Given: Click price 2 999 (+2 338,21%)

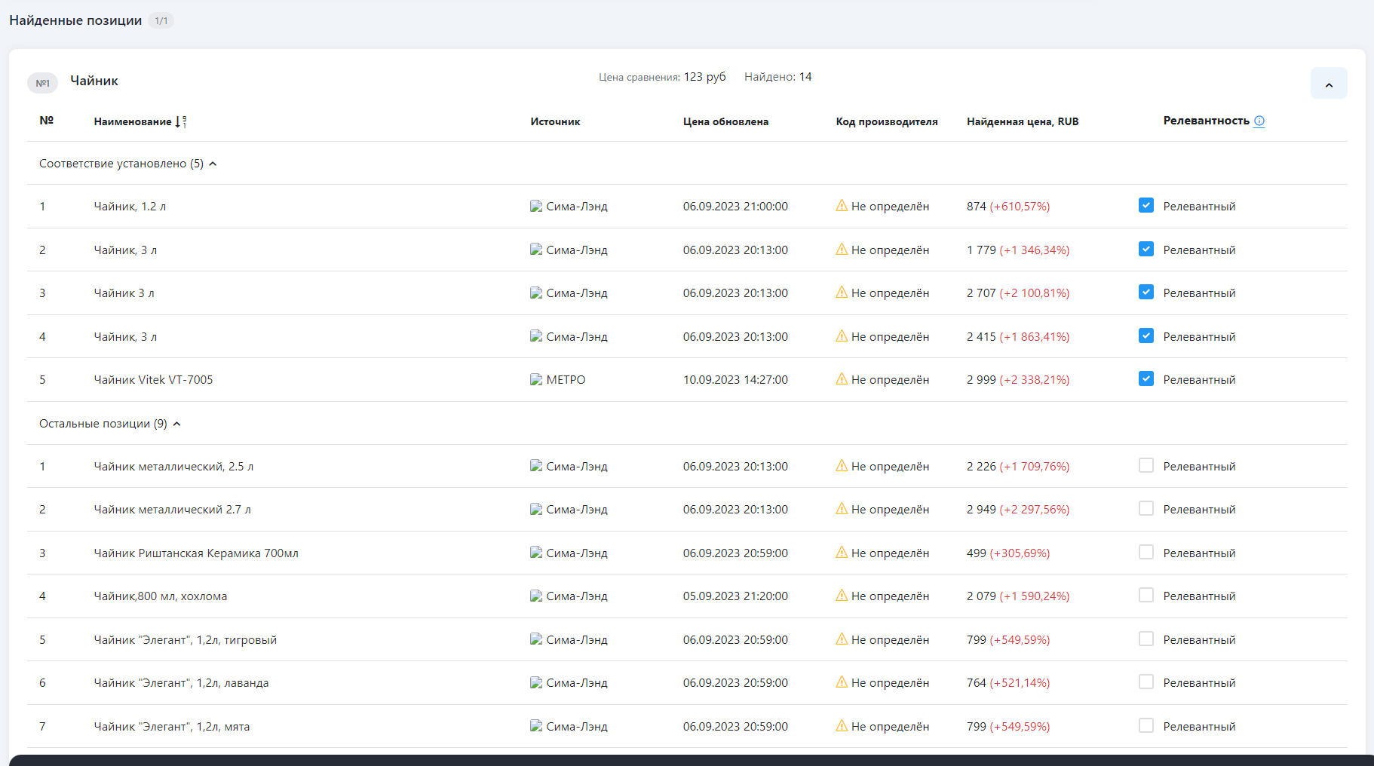Looking at the screenshot, I should [x=1018, y=380].
